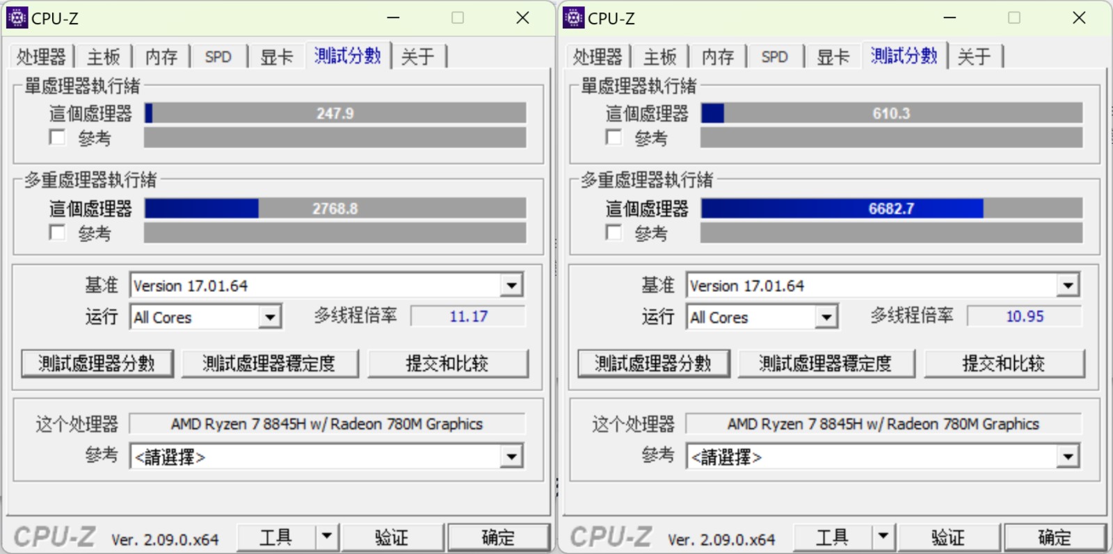Click 验证 button in right window
This screenshot has width=1113, height=554.
949,537
